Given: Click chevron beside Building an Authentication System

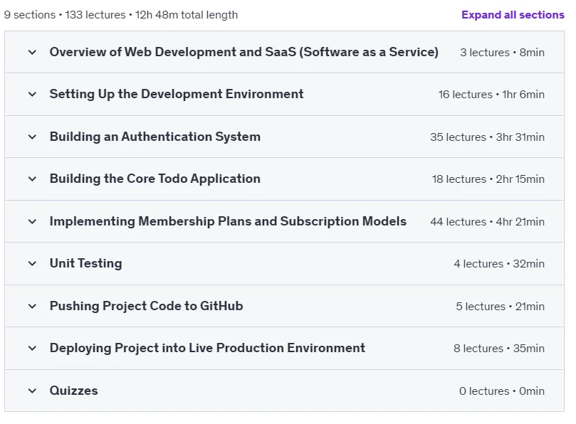Looking at the screenshot, I should pyautogui.click(x=32, y=137).
